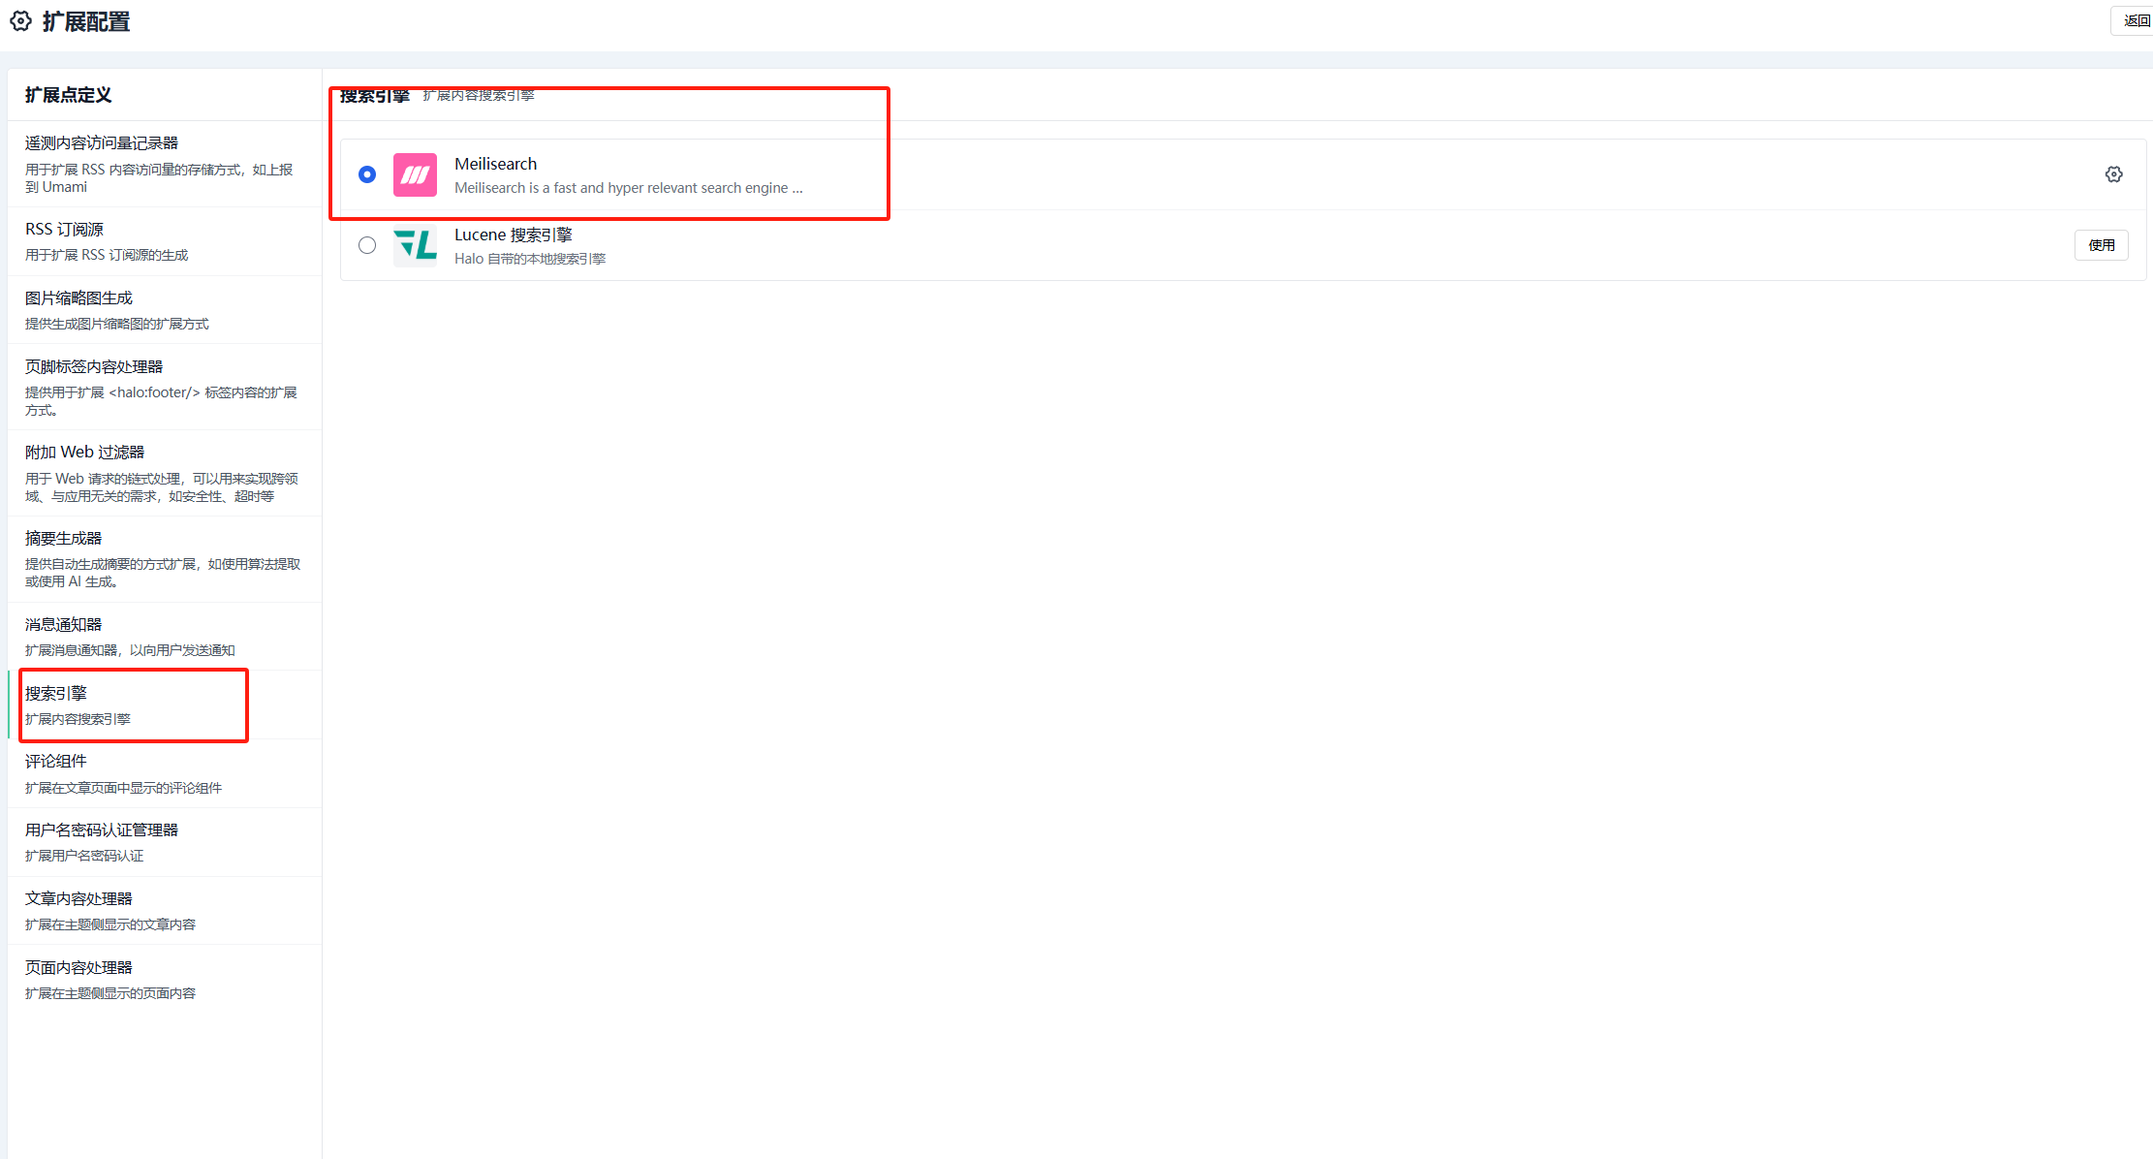The image size is (2153, 1159).
Task: Select 用户名密码认证管理器 in sidebar
Action: (102, 830)
